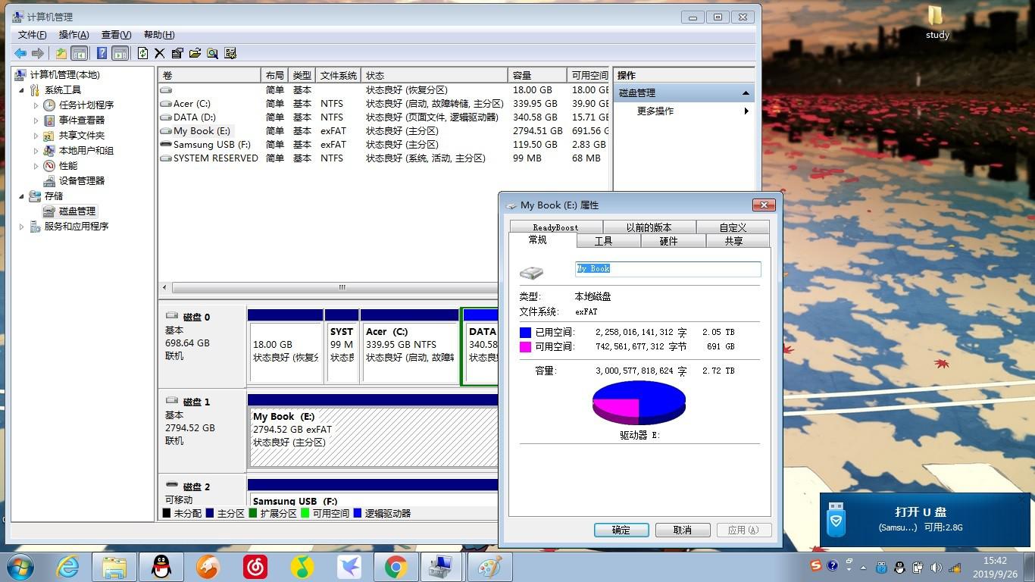Click the 确定 button
Viewport: 1035px width, 582px height.
(x=621, y=530)
